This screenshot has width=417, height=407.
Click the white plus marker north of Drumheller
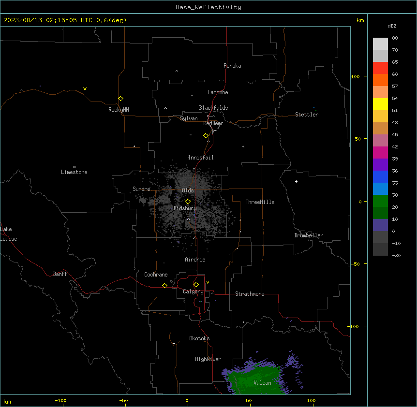coord(296,181)
